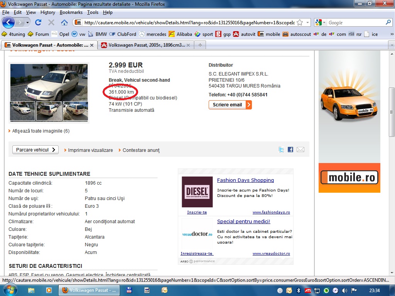395x296 pixels.
Task: Open the rsr bookmark
Action: [x=355, y=34]
